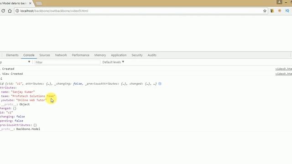Open the Default levels dropdown
This screenshot has height=164, width=292.
[x=113, y=62]
